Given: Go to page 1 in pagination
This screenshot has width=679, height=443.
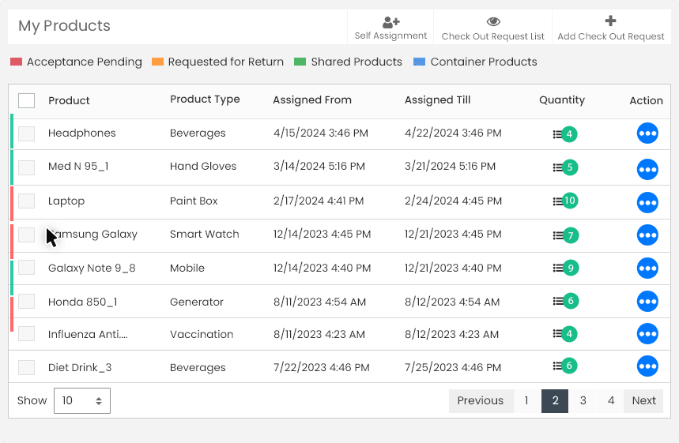Looking at the screenshot, I should tap(526, 400).
